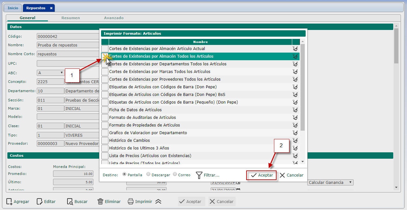Choose Correo as destination option
407x210 pixels.
[x=175, y=174]
